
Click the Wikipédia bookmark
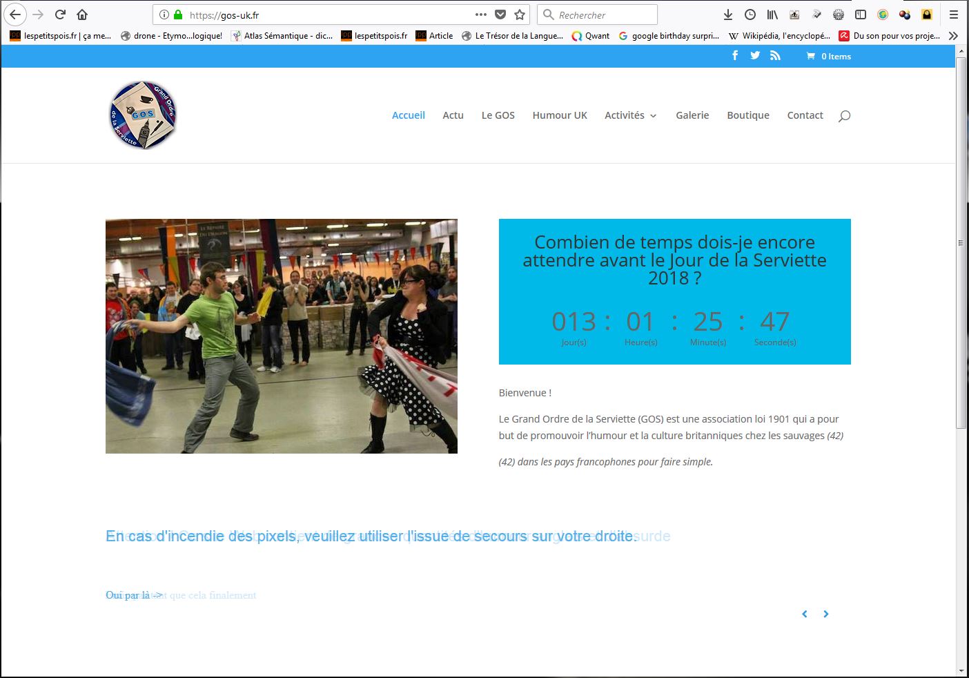[x=780, y=36]
